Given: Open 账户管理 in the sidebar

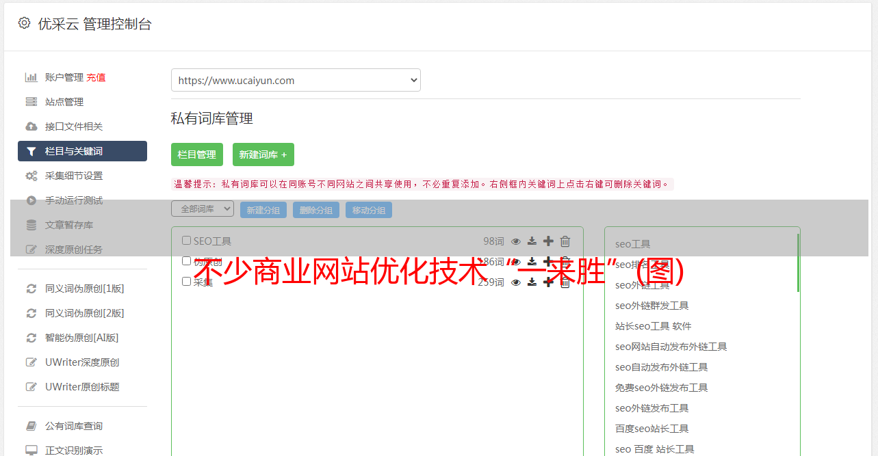Looking at the screenshot, I should [64, 77].
